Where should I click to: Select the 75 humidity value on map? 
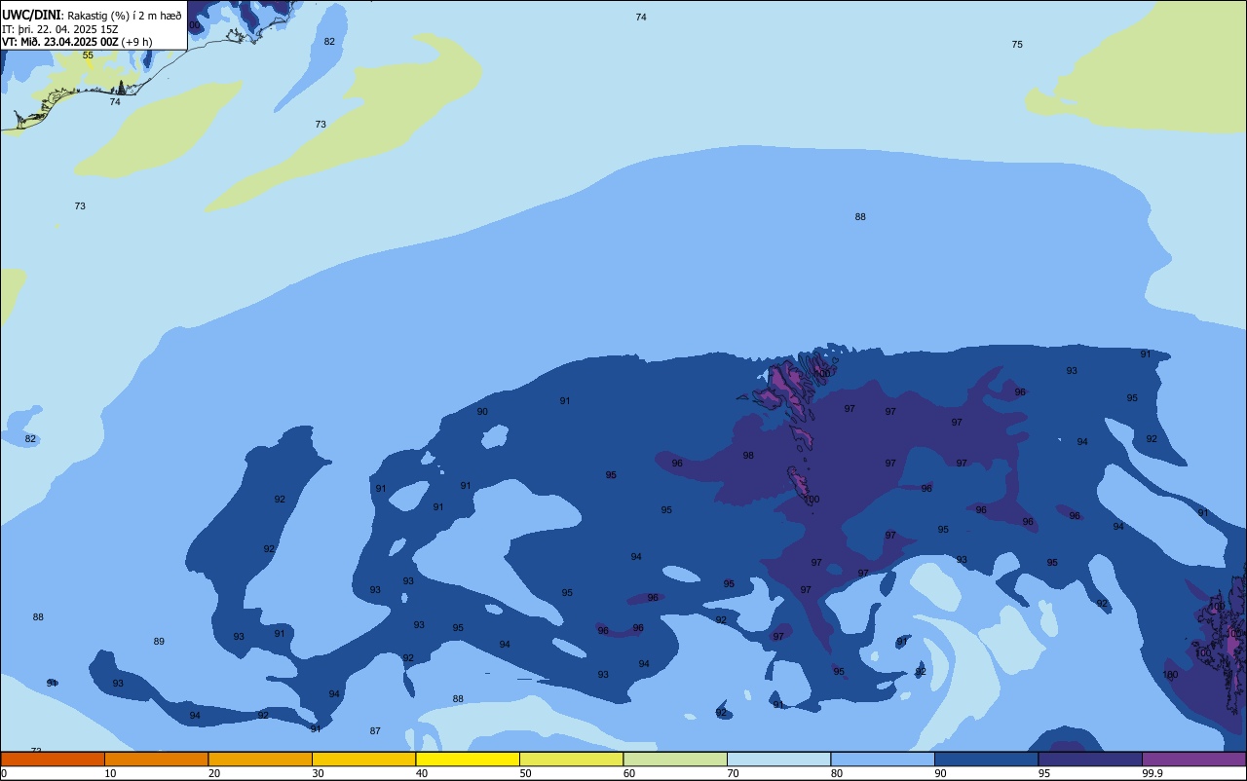[1017, 45]
